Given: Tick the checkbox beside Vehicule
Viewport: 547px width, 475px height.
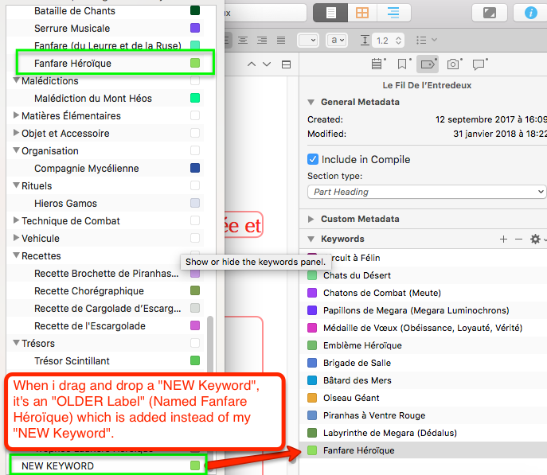Looking at the screenshot, I should 195,239.
